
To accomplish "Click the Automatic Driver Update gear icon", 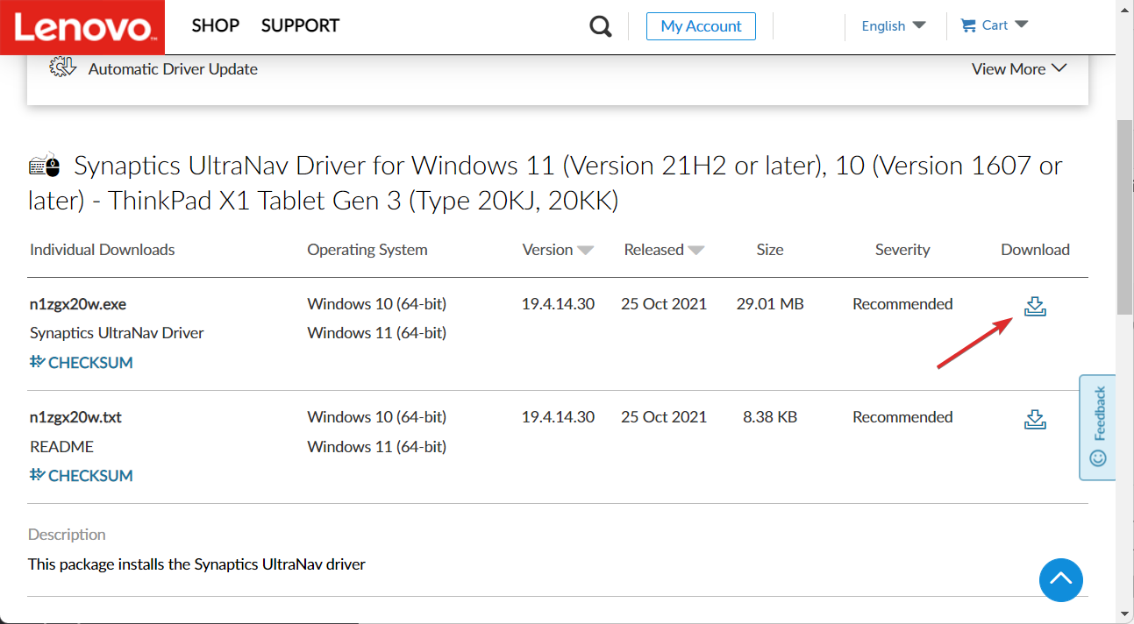I will click(x=61, y=67).
